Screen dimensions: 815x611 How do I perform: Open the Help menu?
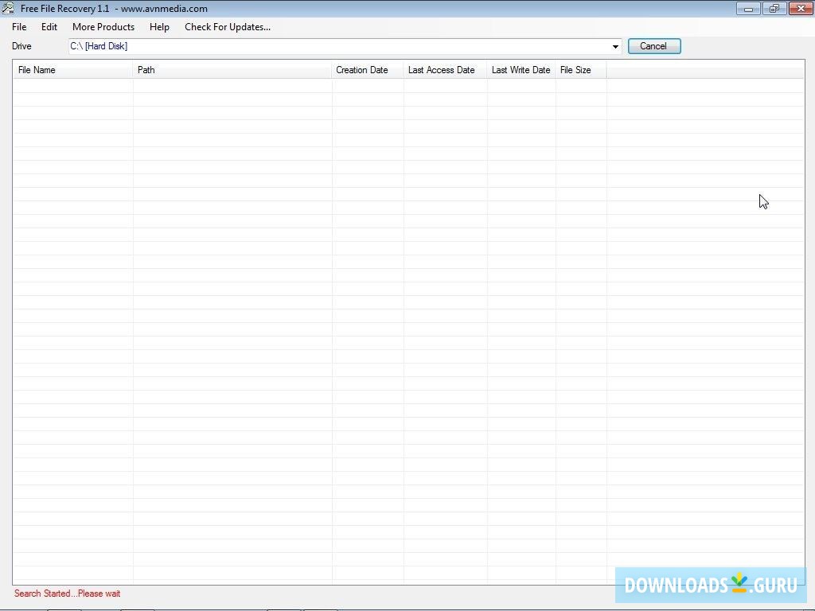coord(158,26)
